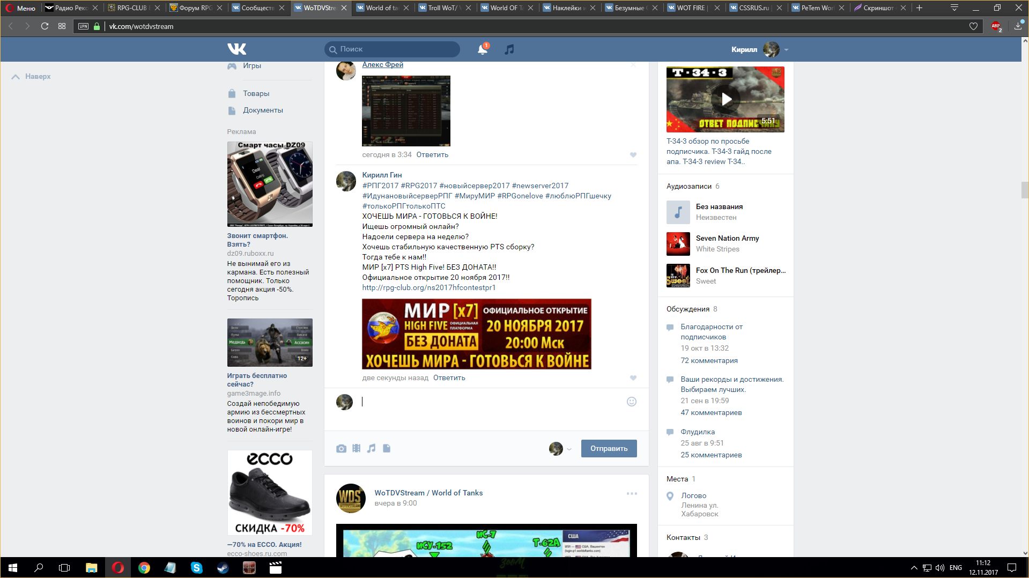Open File Explorer from the taskbar
The height and width of the screenshot is (578, 1029).
(x=92, y=567)
